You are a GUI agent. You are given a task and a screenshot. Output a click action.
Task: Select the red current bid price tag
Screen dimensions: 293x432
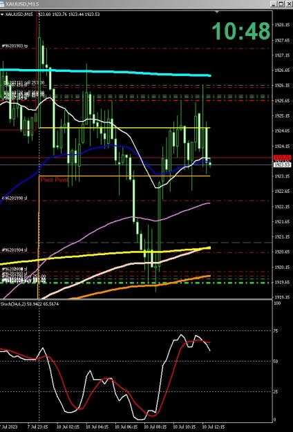click(x=282, y=158)
